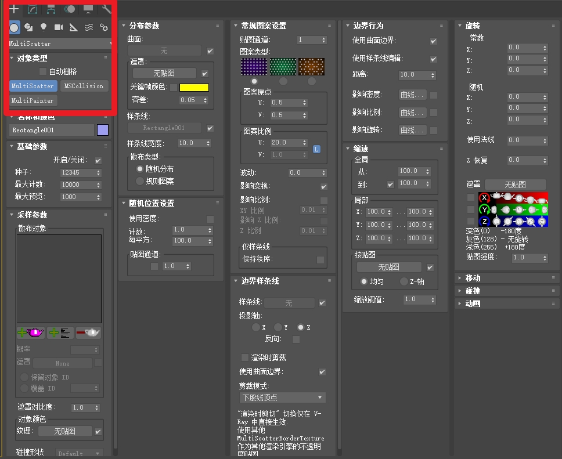Toggle the 开启/关闭 checkbox
Screen dimensions: 562x459
[x=98, y=161]
